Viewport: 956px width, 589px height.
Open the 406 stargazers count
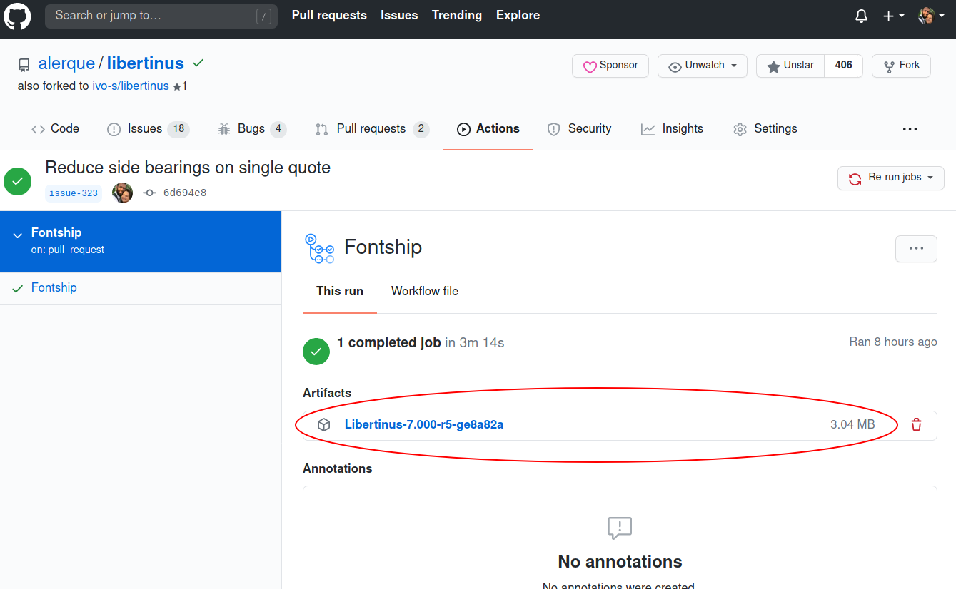844,66
